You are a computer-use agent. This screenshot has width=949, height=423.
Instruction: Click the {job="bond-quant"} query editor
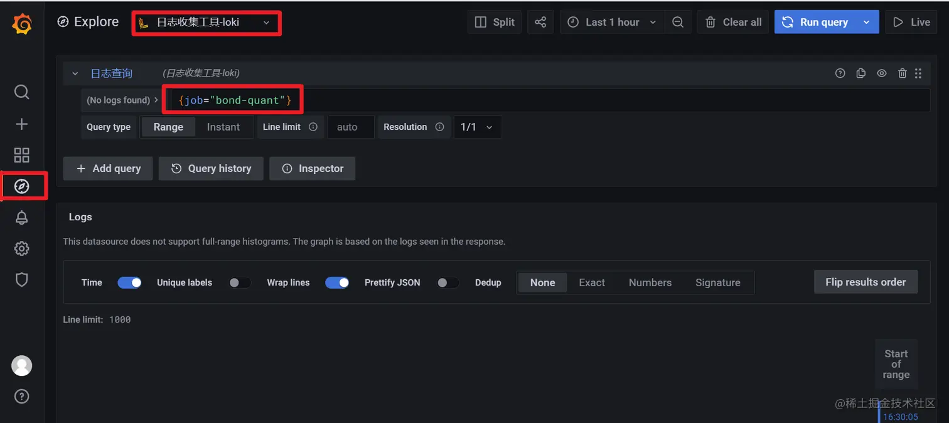[x=546, y=100]
